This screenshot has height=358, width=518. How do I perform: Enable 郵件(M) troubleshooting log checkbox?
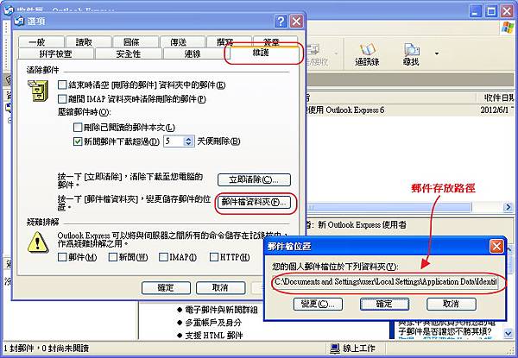[x=62, y=257]
